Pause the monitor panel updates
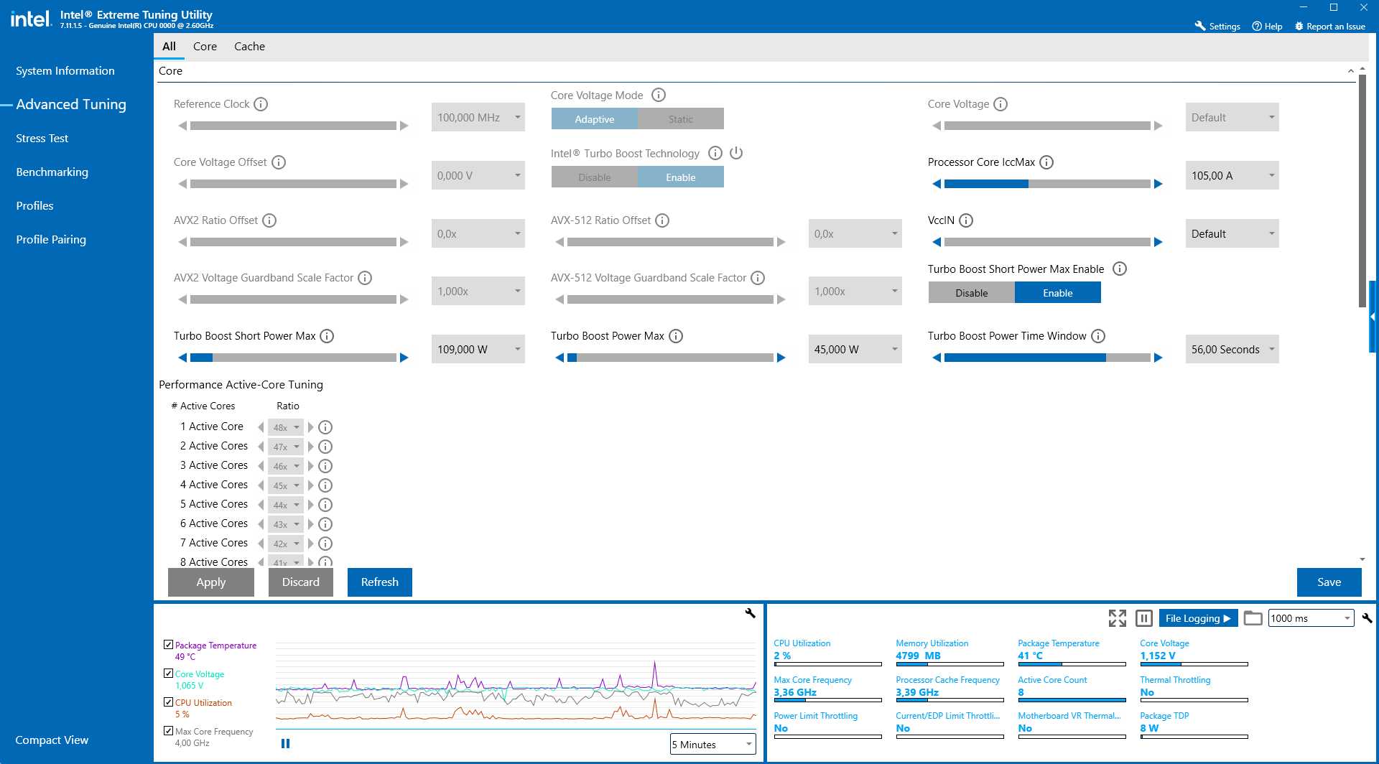Screen dimensions: 1379x764 point(1144,618)
